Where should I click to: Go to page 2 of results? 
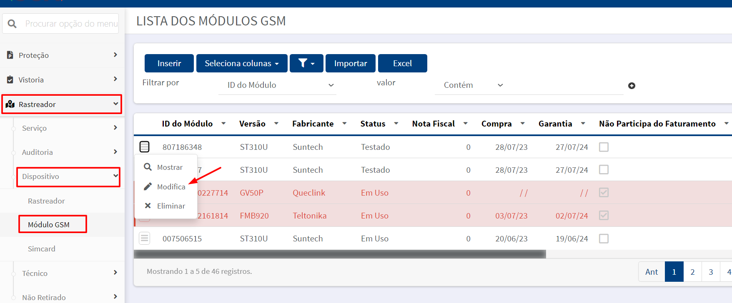pos(692,272)
